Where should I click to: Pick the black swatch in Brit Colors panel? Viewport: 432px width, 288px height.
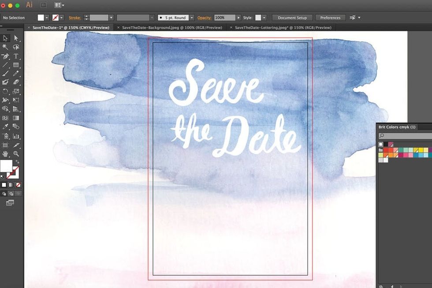coord(386,144)
